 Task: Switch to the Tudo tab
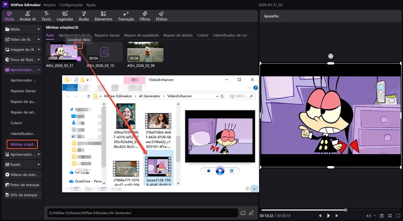click(x=50, y=35)
